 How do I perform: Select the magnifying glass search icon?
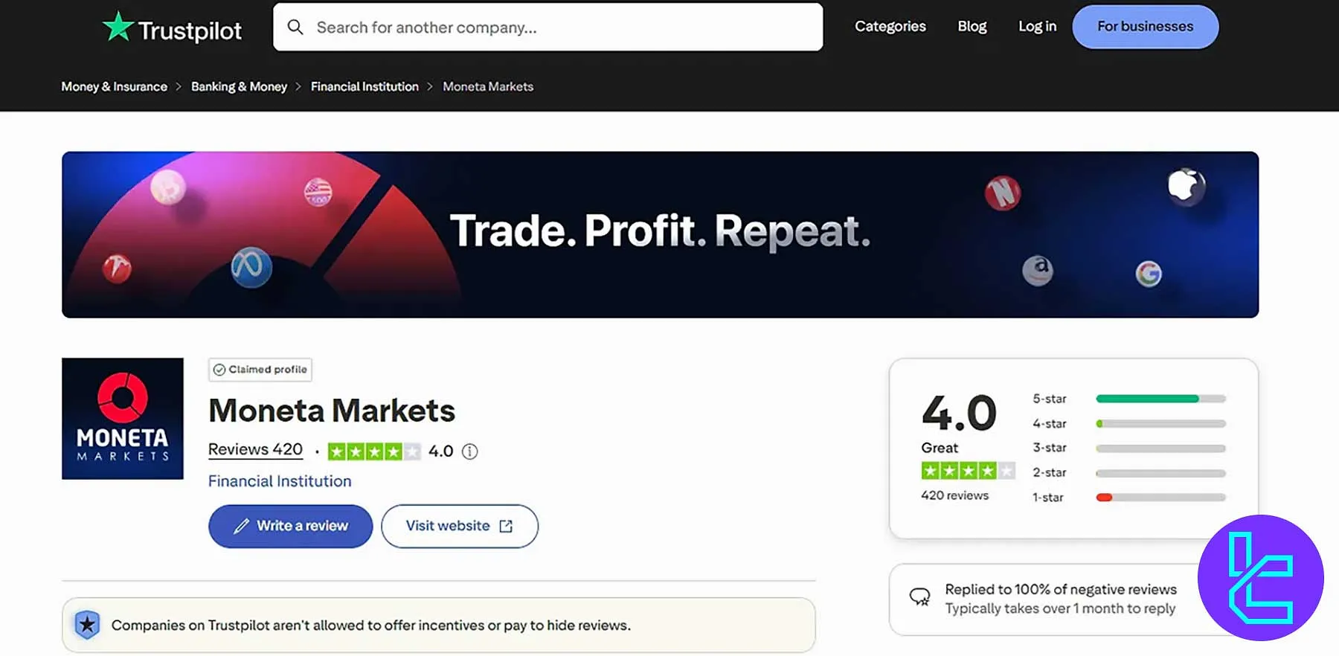[295, 27]
